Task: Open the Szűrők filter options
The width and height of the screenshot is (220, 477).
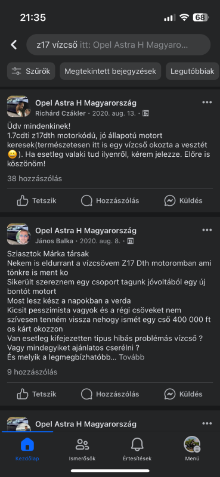Action: [31, 71]
